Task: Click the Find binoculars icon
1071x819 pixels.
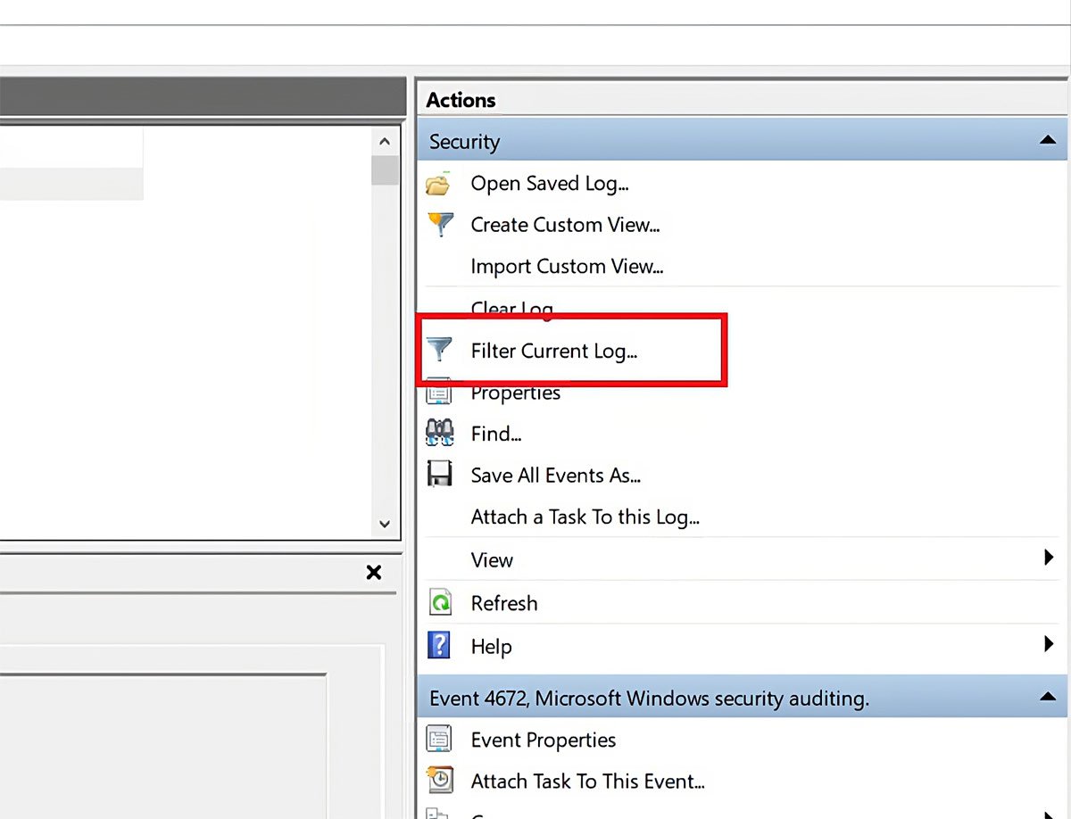Action: (x=440, y=434)
